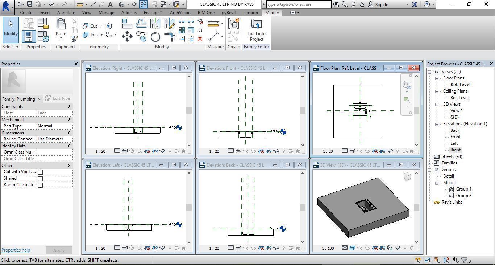Screen dimensions: 495x265
Task: Select Group 1 in the Project Browser
Action: [463, 189]
